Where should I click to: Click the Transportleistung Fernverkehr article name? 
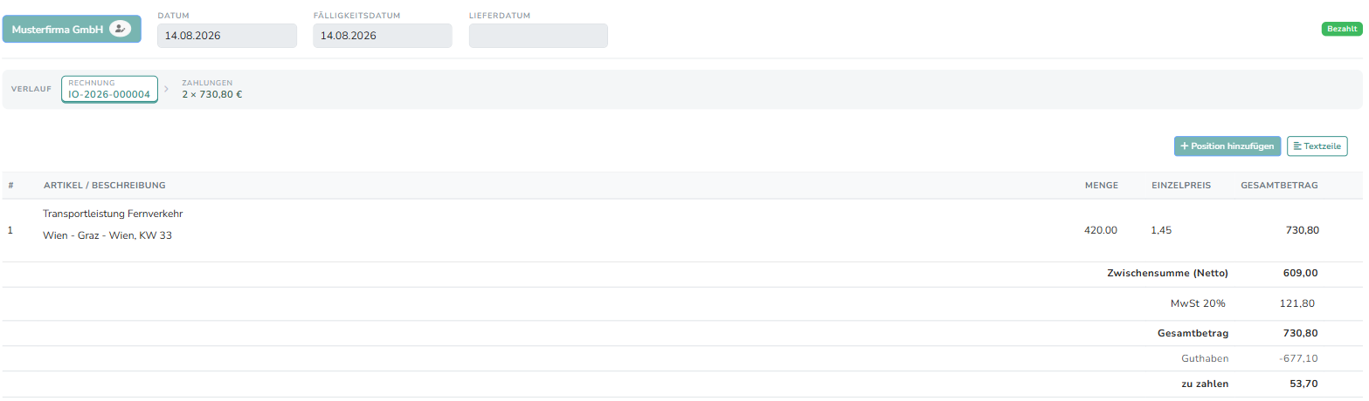click(x=113, y=214)
